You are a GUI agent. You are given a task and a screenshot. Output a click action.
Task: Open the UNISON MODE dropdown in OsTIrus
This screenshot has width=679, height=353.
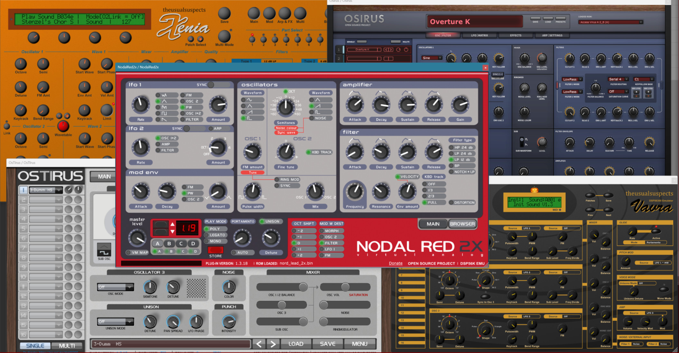pyautogui.click(x=116, y=321)
